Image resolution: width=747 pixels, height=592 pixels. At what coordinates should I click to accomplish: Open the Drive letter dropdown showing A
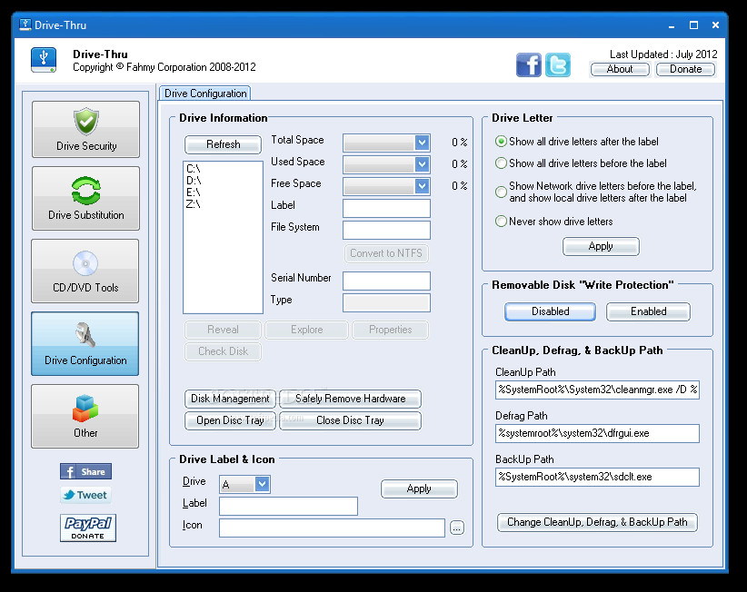(262, 485)
